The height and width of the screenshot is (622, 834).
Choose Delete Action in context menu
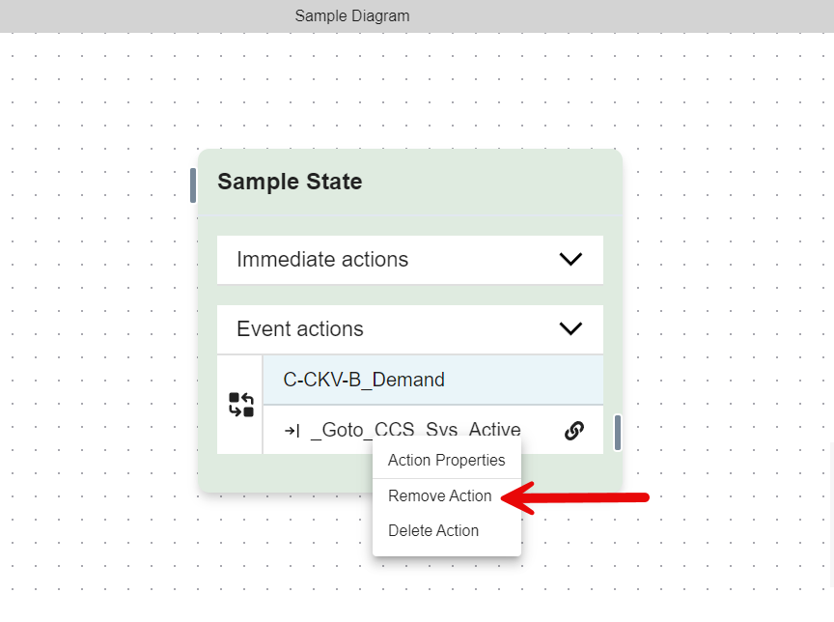(x=447, y=530)
